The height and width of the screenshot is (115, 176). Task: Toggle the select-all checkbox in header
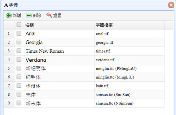point(19,25)
